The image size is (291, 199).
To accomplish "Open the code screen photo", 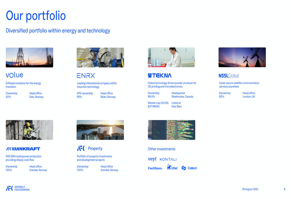I will click(x=171, y=130).
